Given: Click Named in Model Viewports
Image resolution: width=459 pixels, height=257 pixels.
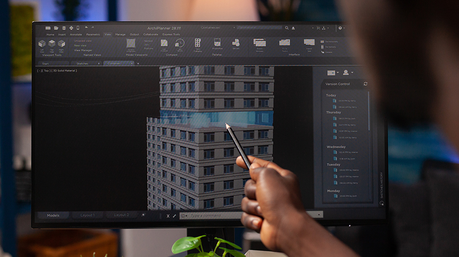Looking at the screenshot, I should pos(148,41).
